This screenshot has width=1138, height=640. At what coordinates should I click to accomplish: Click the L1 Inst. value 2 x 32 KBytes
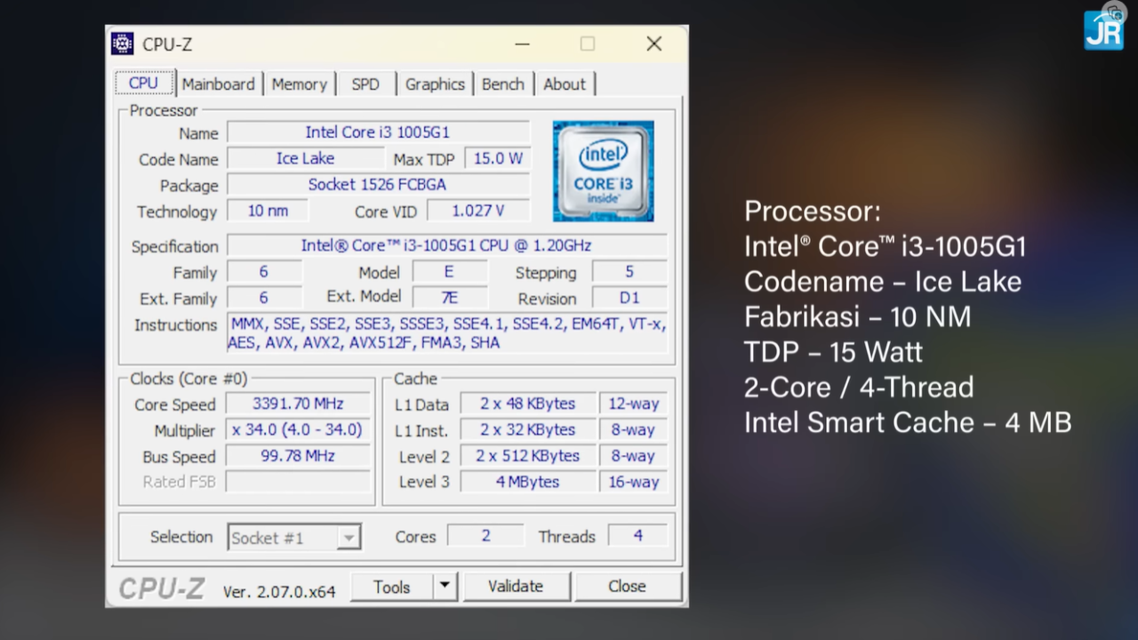[x=528, y=430]
